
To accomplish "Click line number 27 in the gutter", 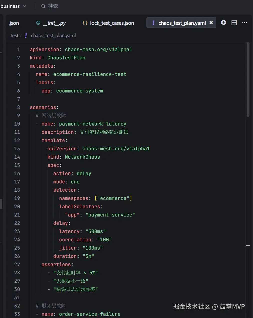I will (17, 264).
